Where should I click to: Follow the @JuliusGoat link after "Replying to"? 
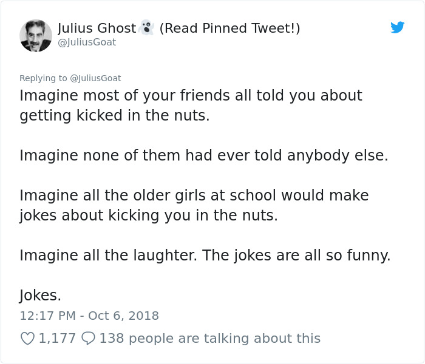[95, 78]
